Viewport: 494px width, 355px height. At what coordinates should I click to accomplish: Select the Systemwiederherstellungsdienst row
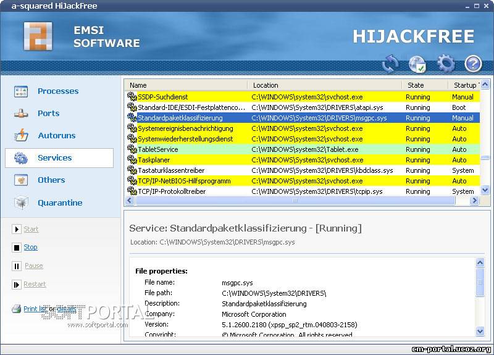point(303,138)
